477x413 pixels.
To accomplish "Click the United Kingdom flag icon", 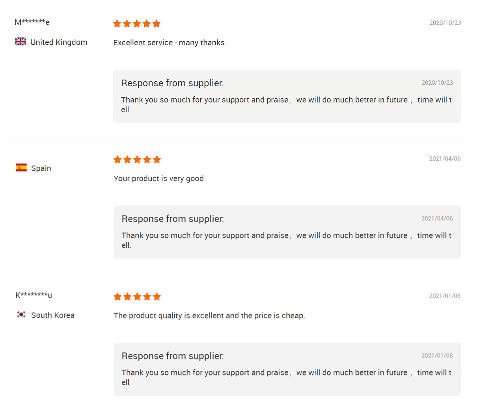I will (x=20, y=41).
